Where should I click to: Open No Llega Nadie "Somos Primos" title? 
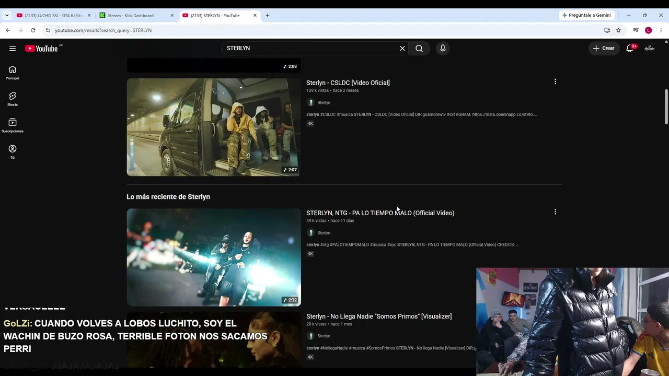coord(379,316)
